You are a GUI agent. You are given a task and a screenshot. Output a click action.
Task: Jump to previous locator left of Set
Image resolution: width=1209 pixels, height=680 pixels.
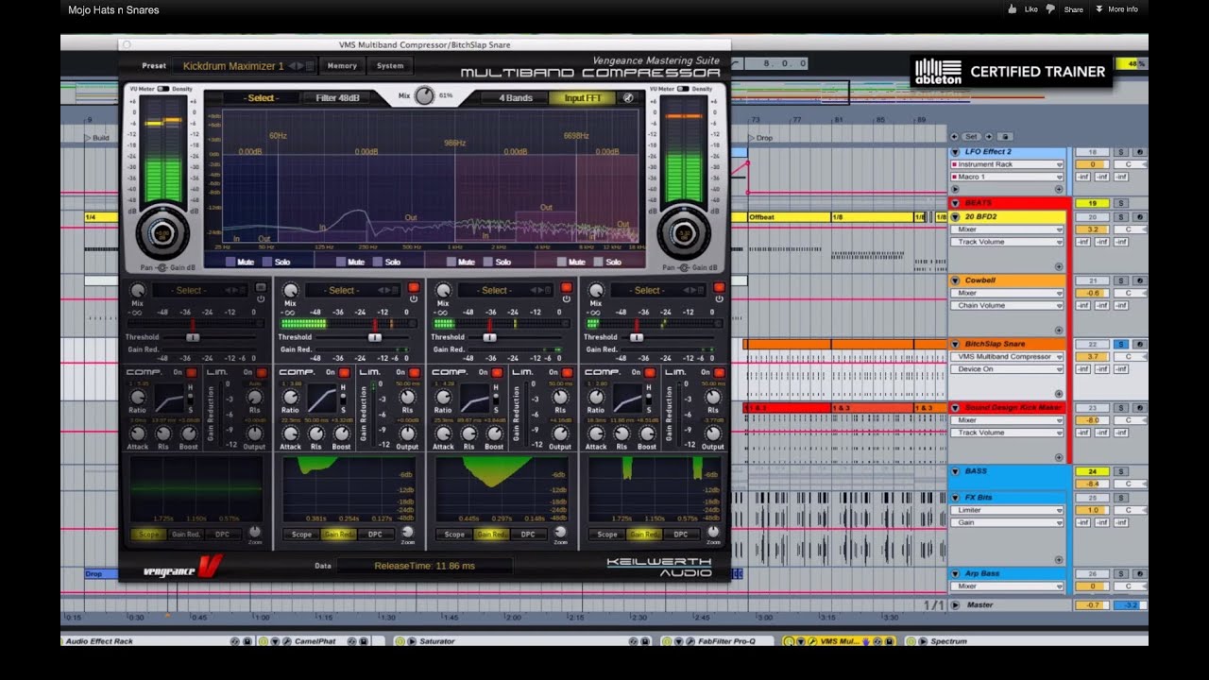tap(955, 137)
